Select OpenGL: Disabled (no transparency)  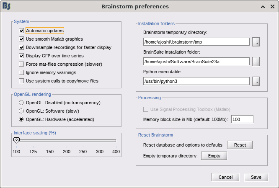21,103
